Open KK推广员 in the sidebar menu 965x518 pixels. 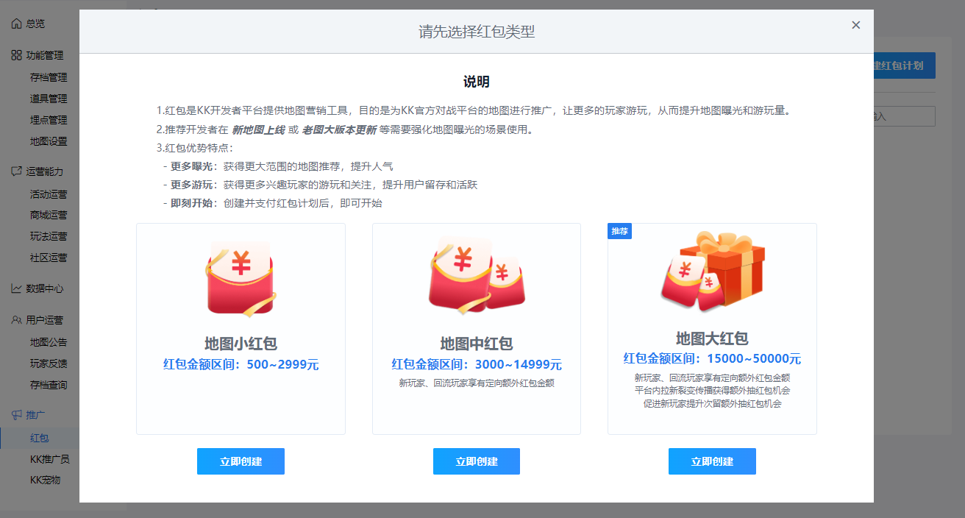click(x=49, y=459)
